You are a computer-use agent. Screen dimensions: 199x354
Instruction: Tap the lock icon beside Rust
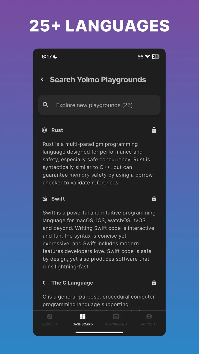tap(154, 130)
